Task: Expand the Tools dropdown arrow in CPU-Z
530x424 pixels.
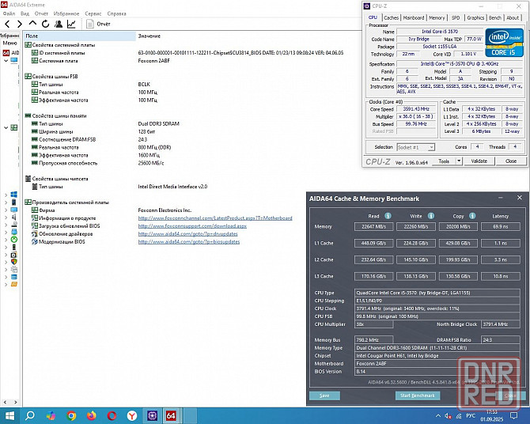Action: (458, 161)
